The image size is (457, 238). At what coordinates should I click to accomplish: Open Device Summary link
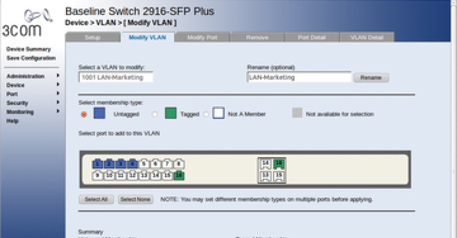click(x=29, y=49)
